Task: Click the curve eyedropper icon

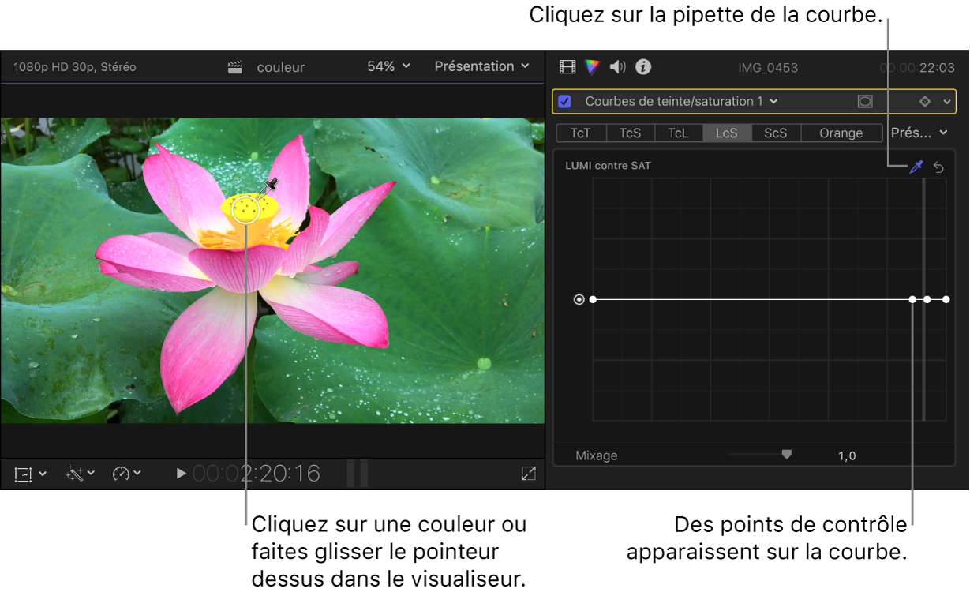Action: pos(916,167)
